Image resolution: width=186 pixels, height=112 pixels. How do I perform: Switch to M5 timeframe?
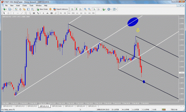[x=65, y=13]
